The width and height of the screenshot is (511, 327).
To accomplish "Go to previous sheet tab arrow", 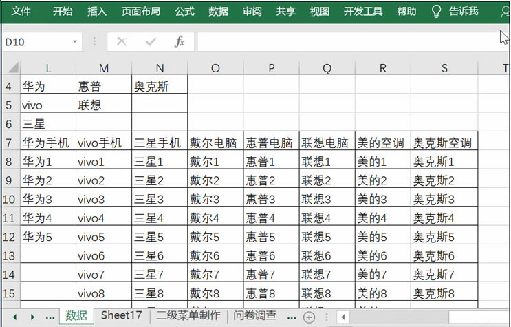I will click(14, 317).
